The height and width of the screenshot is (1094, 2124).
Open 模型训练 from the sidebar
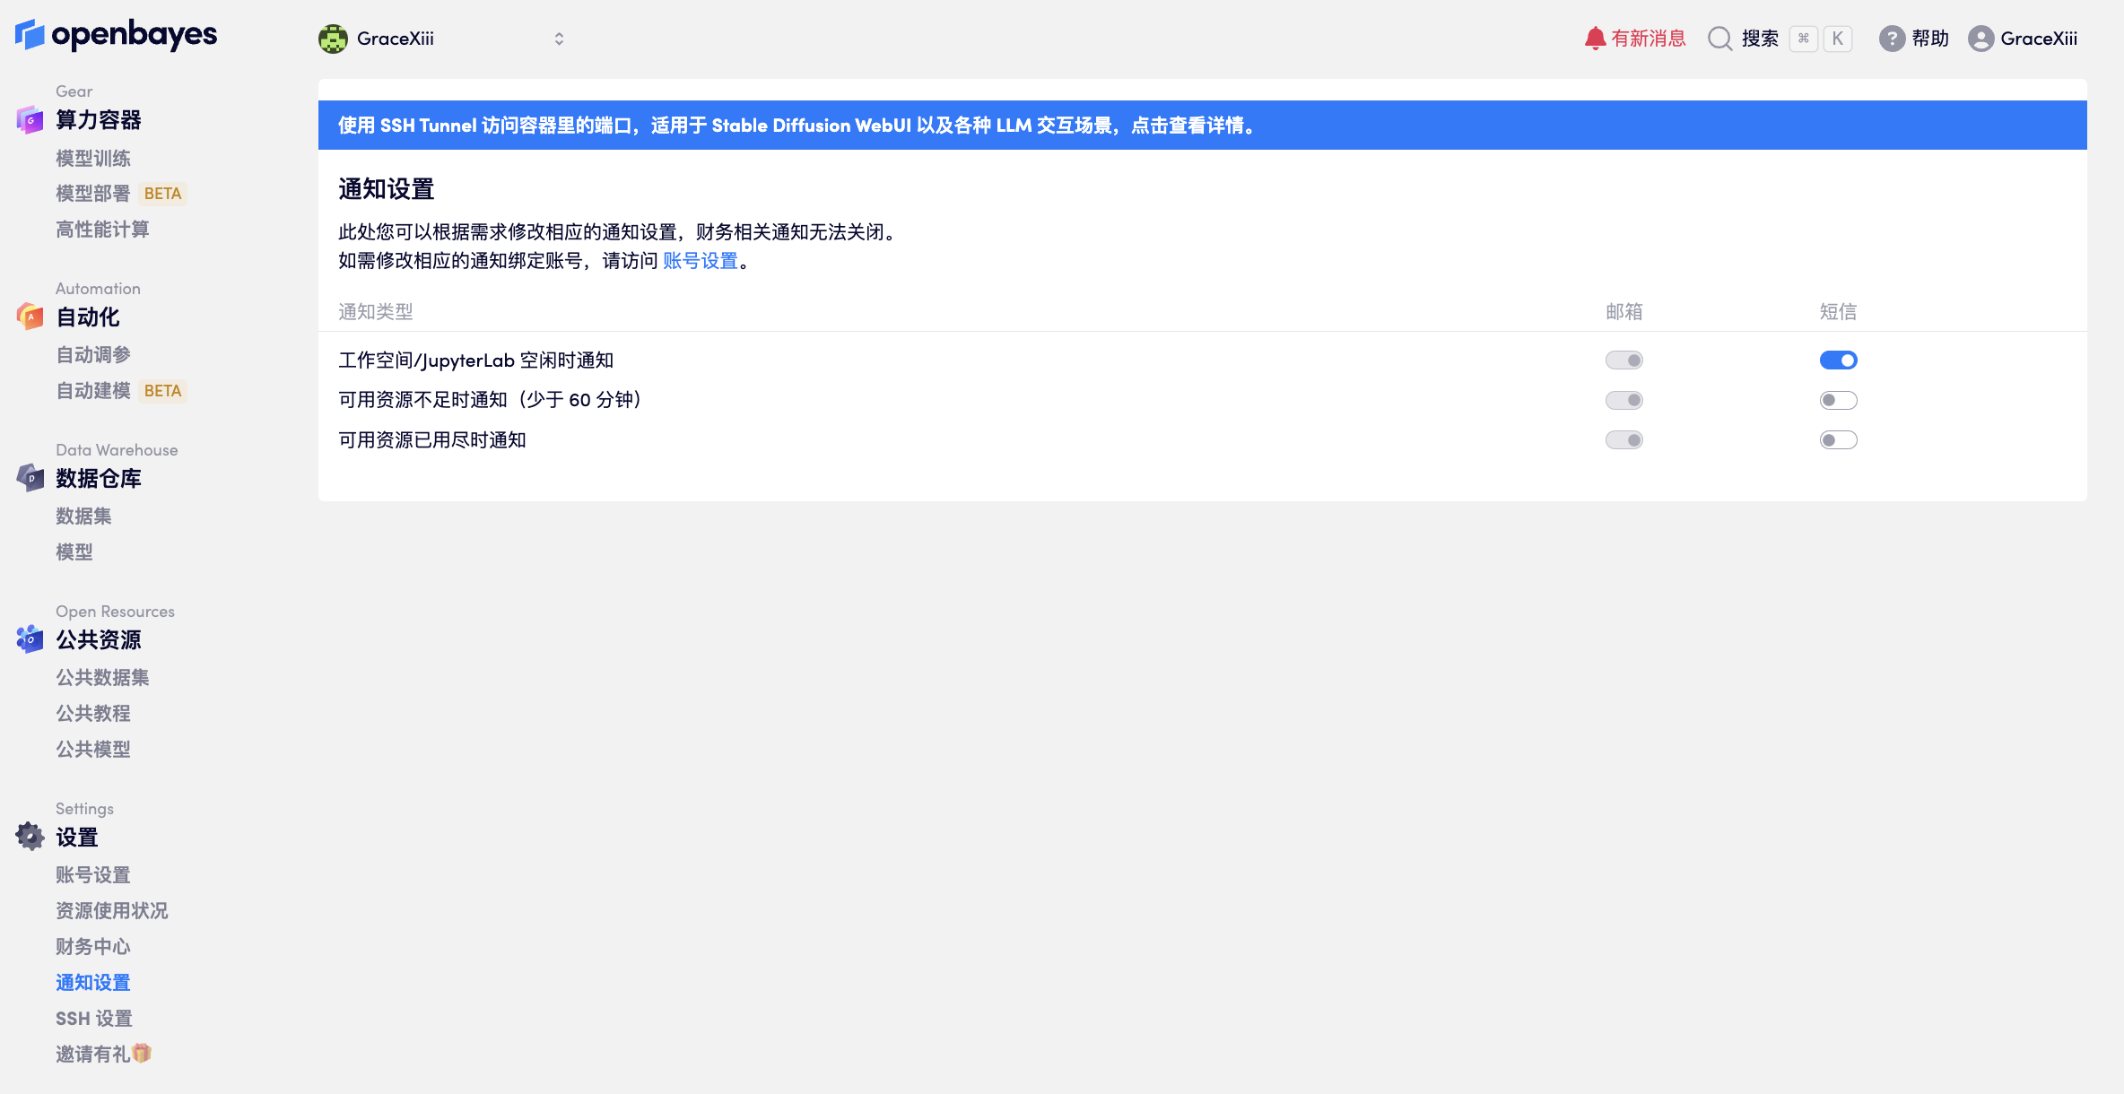click(92, 158)
